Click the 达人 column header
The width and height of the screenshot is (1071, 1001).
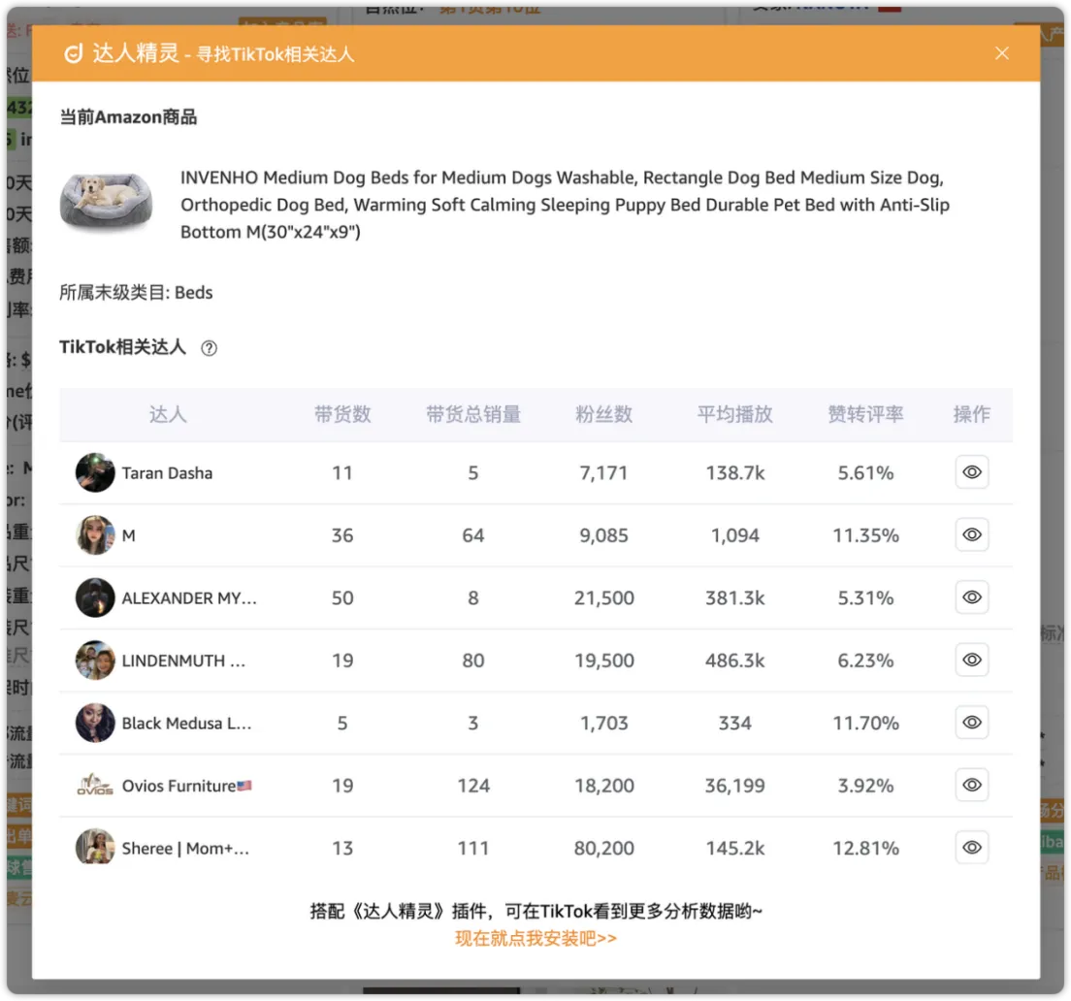point(168,414)
